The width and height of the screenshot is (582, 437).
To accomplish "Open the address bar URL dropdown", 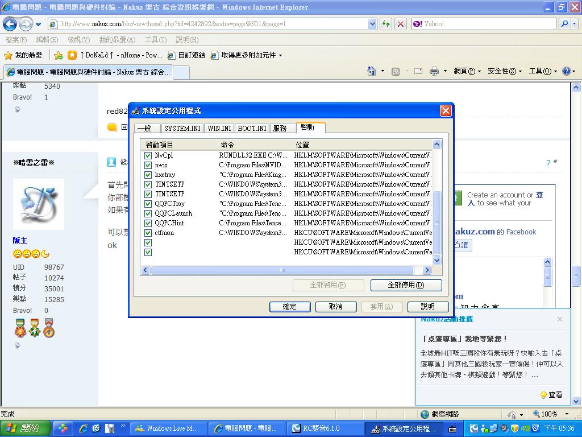I will tap(372, 24).
